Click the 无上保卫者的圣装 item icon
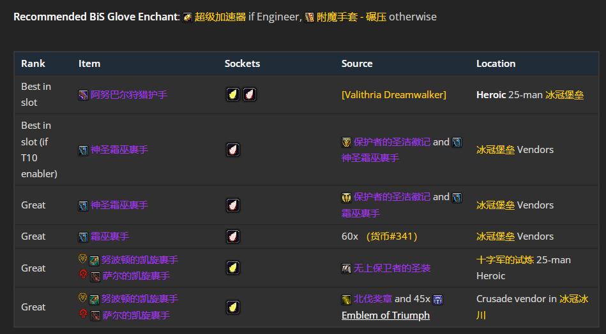The height and width of the screenshot is (334, 606). click(x=346, y=268)
